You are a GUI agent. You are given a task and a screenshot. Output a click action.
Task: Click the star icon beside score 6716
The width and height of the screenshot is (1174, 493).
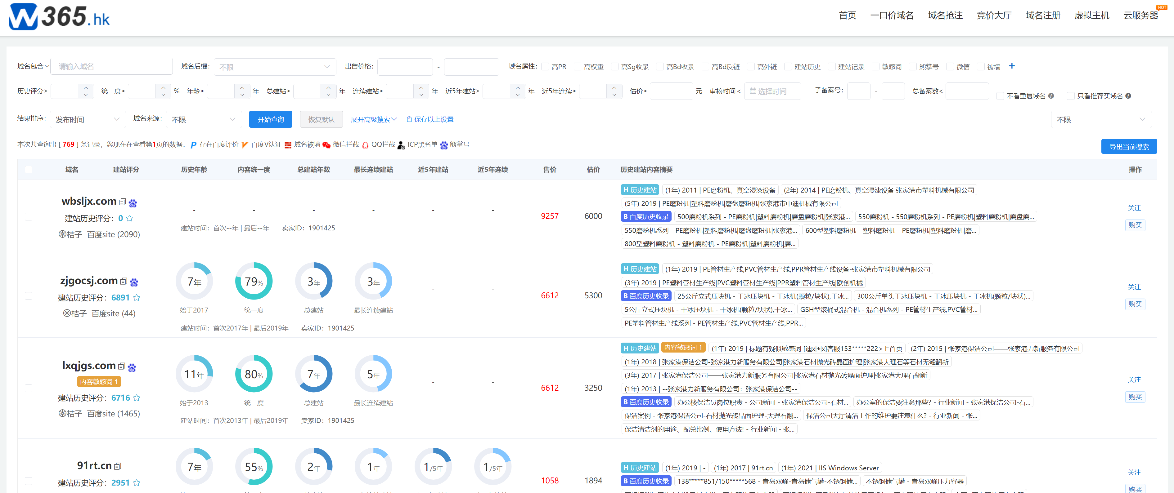pos(137,398)
